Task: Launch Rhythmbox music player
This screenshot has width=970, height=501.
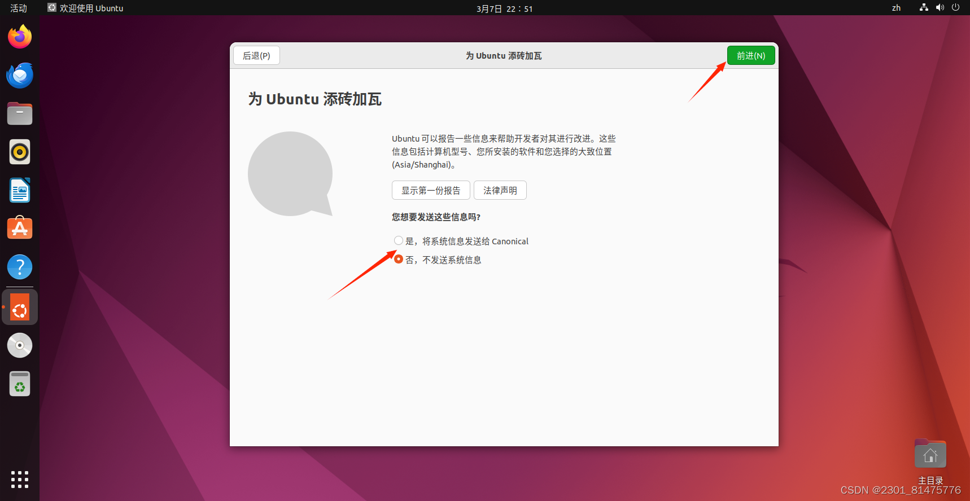Action: point(20,152)
